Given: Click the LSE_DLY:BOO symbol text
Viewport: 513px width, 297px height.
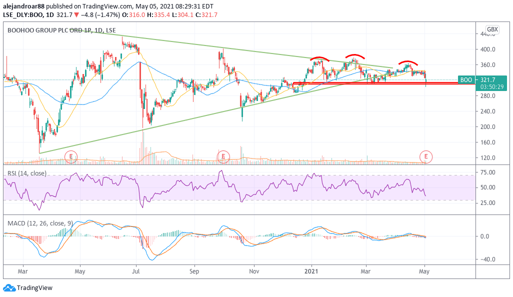Looking at the screenshot, I should tap(23, 15).
